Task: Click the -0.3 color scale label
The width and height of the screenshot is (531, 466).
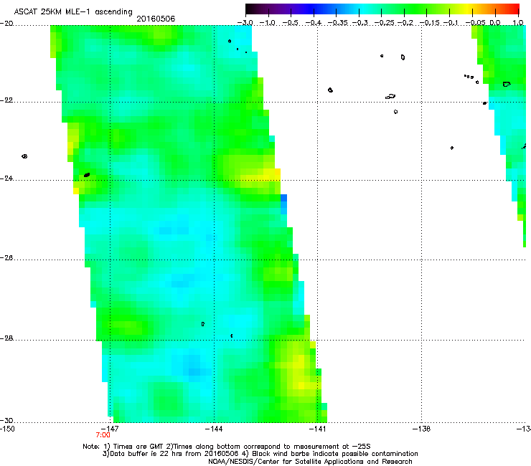Action: pyautogui.click(x=360, y=23)
